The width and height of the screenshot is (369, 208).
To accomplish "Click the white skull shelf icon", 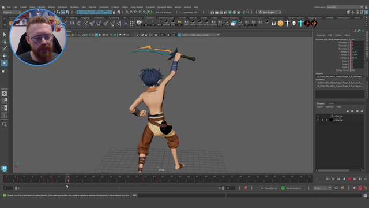I will point(294,23).
